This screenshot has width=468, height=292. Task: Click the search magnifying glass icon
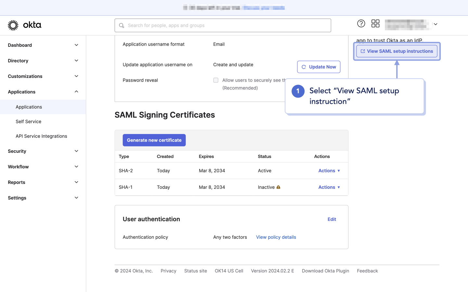click(x=121, y=25)
